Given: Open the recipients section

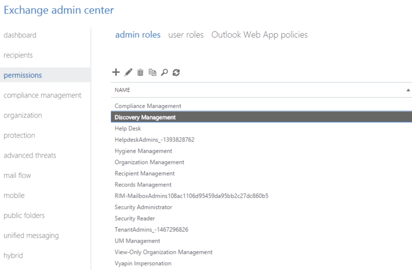Looking at the screenshot, I should click(x=19, y=55).
